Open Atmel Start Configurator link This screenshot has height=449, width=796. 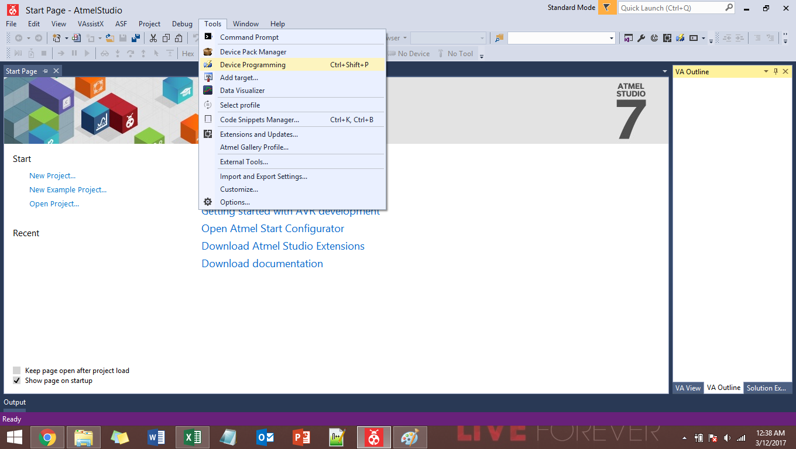273,229
